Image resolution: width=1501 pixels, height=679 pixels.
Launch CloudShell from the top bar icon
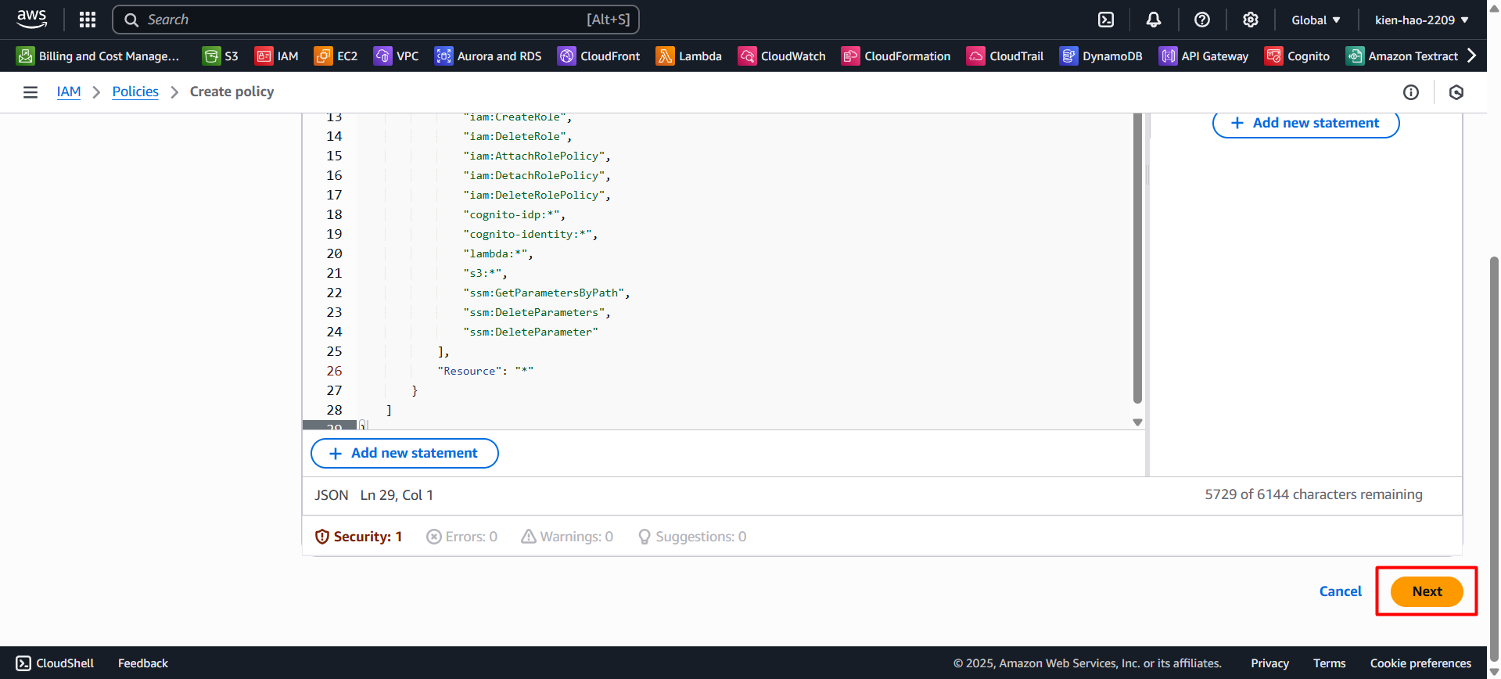pos(1106,20)
